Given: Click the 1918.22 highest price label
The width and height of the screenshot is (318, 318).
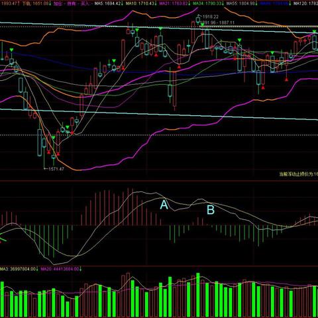Looking at the screenshot, I should (211, 17).
